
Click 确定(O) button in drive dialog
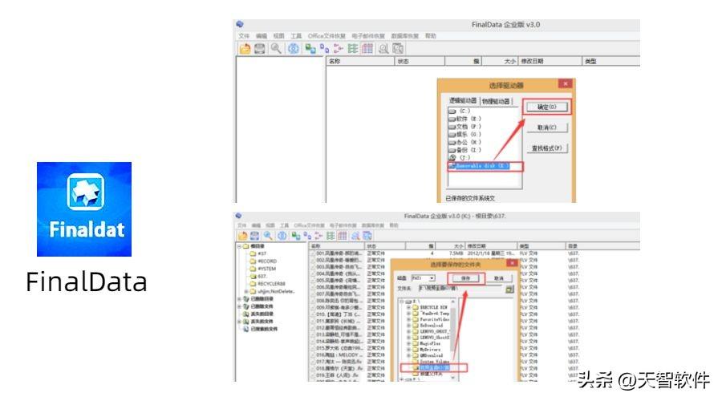coord(547,107)
